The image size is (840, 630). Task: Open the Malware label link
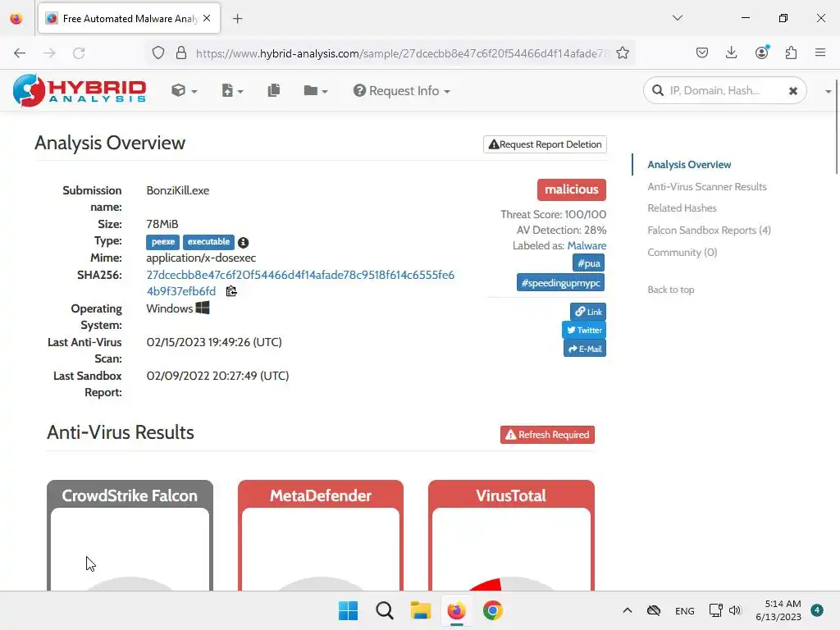coord(587,245)
